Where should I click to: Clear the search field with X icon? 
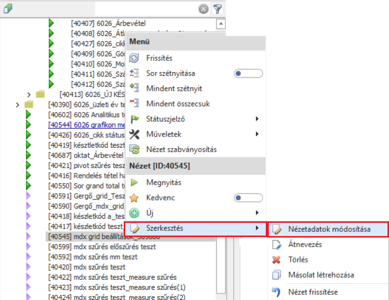(x=203, y=9)
